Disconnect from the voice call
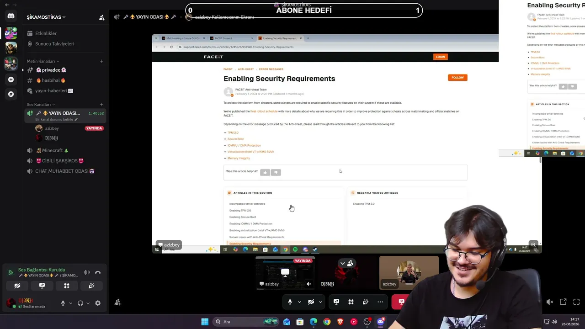The width and height of the screenshot is (585, 329). click(97, 272)
